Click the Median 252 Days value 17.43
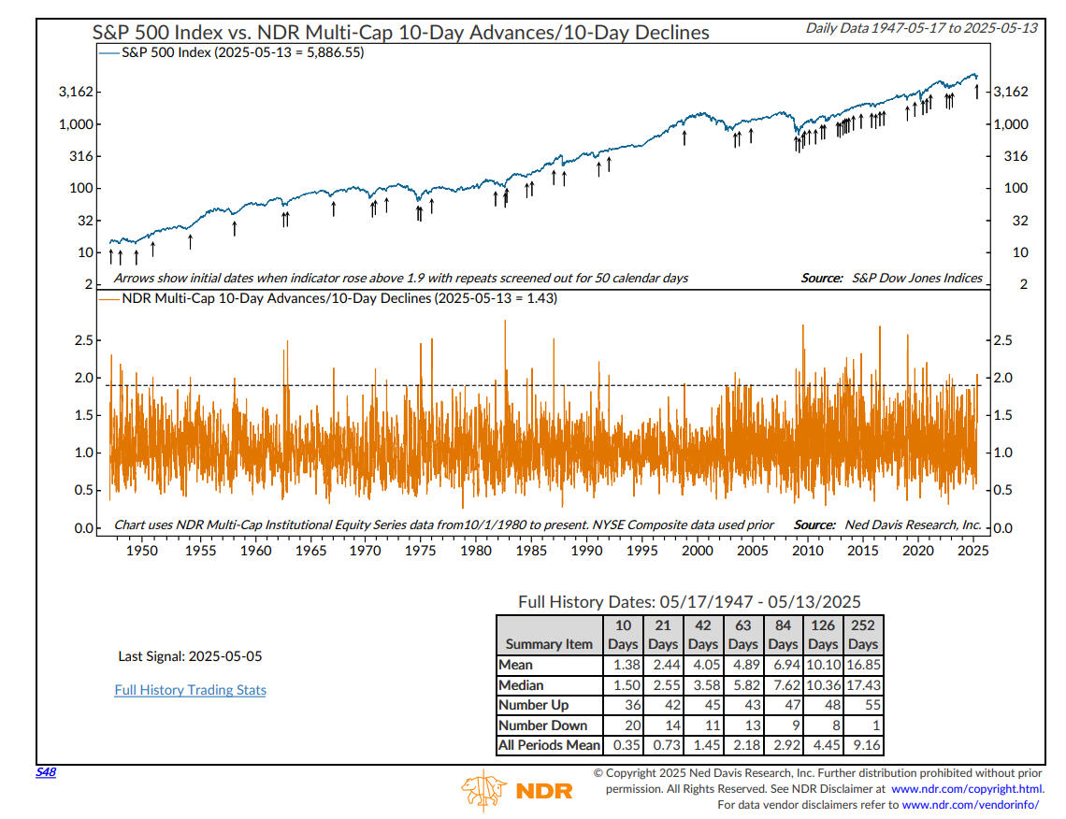The width and height of the screenshot is (1066, 819). tap(863, 685)
